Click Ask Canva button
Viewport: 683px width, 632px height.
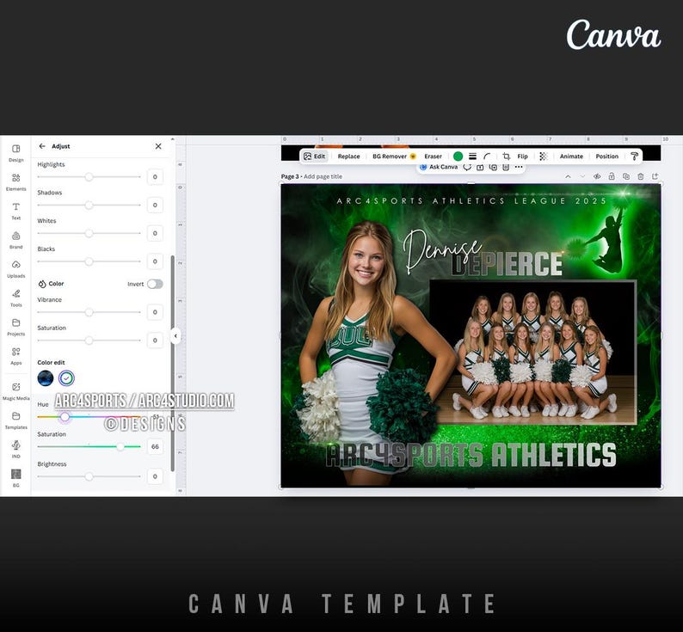pyautogui.click(x=438, y=167)
